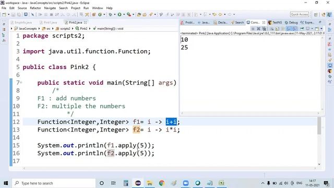Click the New file toolbar icon

5,15
